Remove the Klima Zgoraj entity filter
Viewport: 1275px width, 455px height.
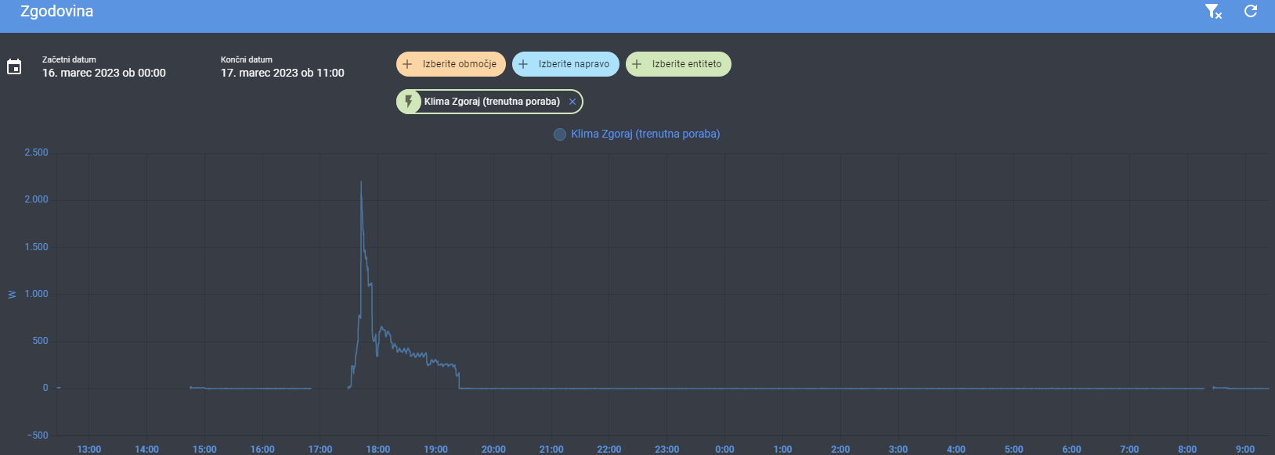point(572,101)
